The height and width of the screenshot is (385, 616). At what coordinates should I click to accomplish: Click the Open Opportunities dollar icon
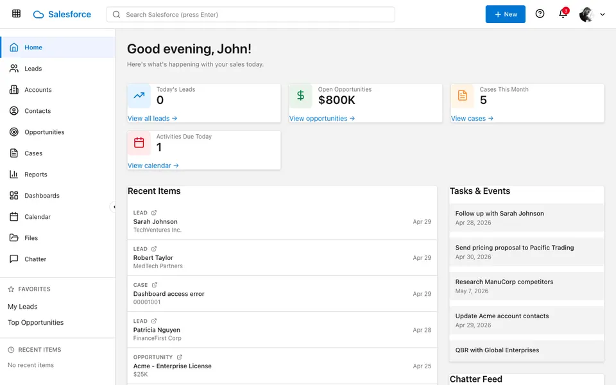[300, 96]
